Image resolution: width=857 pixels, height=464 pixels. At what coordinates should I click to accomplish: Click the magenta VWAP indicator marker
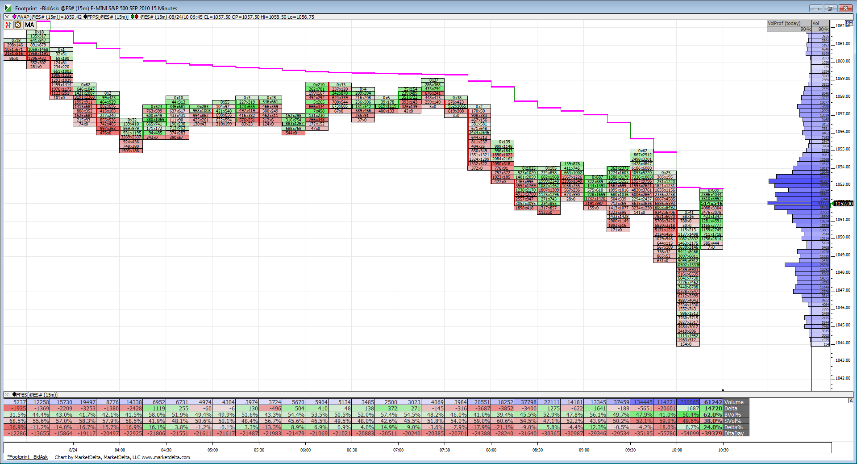[14, 17]
